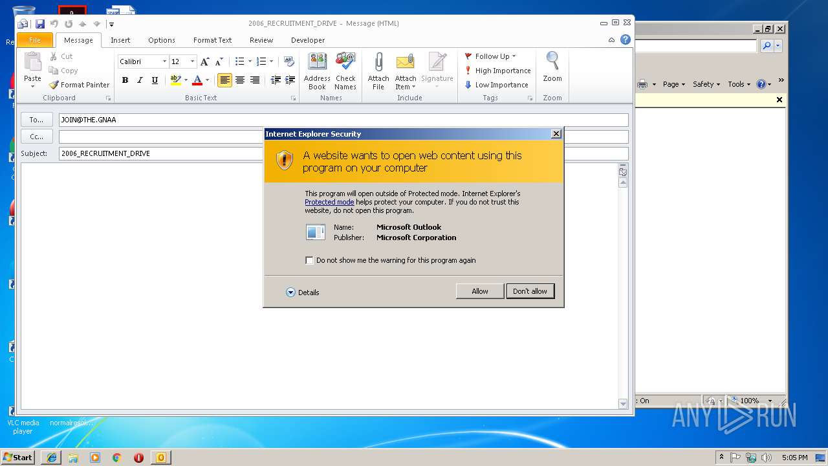Click Grow Font icon
Screen dimensions: 828x466
(204, 61)
